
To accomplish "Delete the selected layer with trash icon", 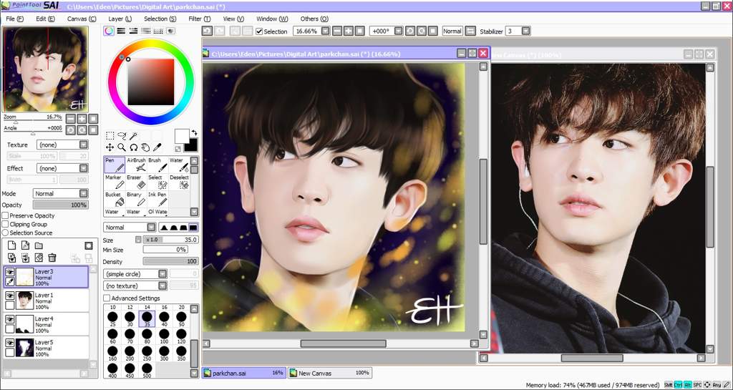I will 52,258.
